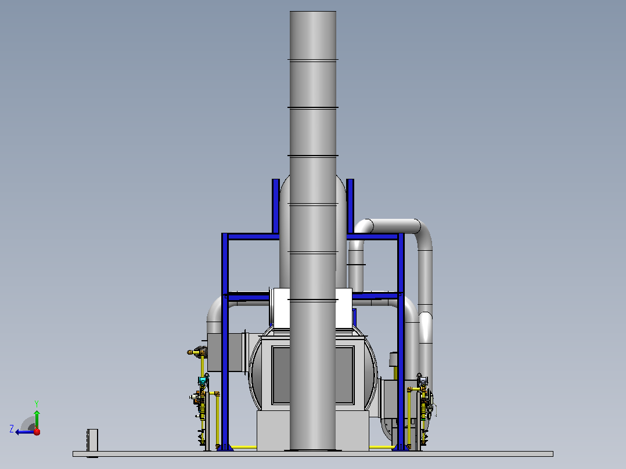Screen dimensions: 626x469
Task: Select the tall central exhaust stack
Action: tap(312, 230)
